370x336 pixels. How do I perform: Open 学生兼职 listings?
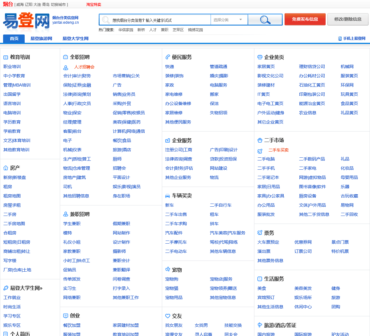72,224
